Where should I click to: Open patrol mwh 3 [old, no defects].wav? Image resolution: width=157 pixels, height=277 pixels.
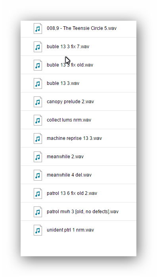82,212
